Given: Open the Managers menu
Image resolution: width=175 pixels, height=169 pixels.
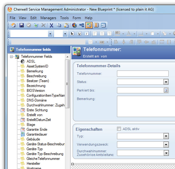Looking at the screenshot, I should click(x=48, y=18).
